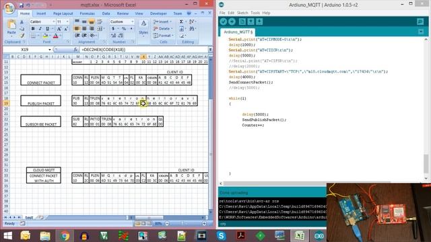Increase the cell indent
The width and height of the screenshot is (431, 242).
click(x=84, y=36)
